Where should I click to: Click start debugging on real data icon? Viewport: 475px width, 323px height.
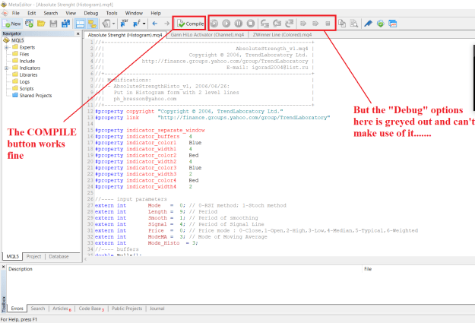tap(214, 24)
